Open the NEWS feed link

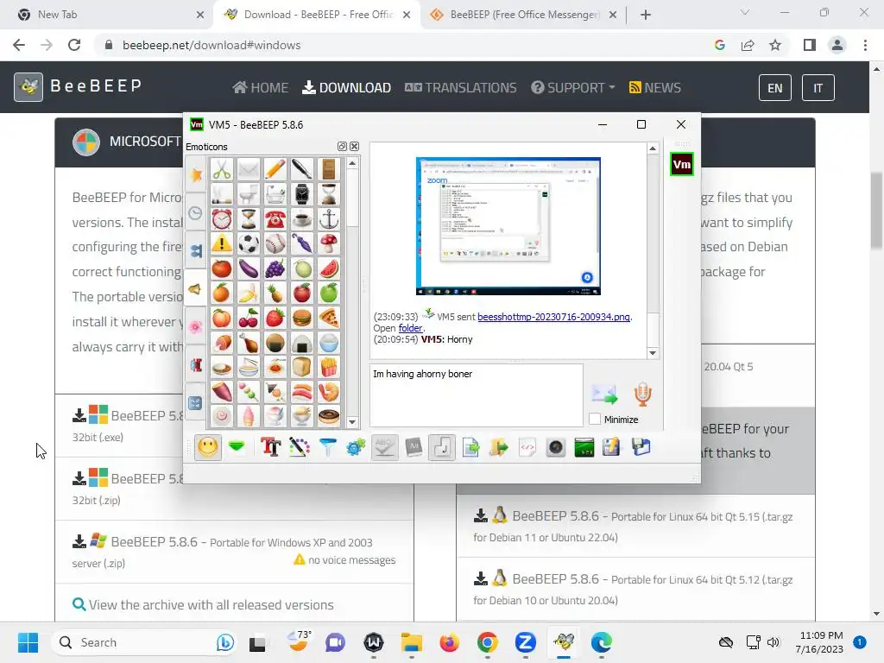[655, 88]
